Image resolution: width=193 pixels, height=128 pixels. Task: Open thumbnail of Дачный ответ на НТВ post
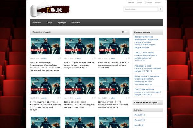coord(114,86)
